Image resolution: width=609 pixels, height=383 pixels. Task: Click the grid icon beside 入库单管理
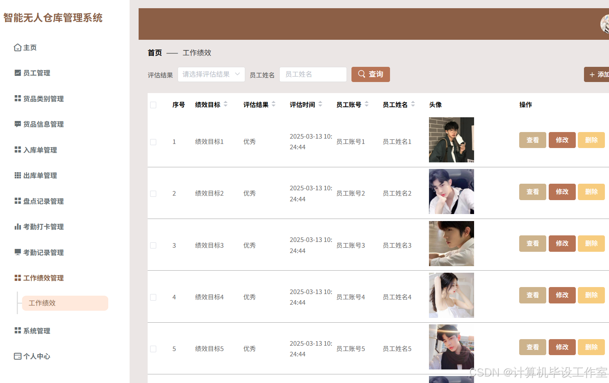[x=18, y=150]
